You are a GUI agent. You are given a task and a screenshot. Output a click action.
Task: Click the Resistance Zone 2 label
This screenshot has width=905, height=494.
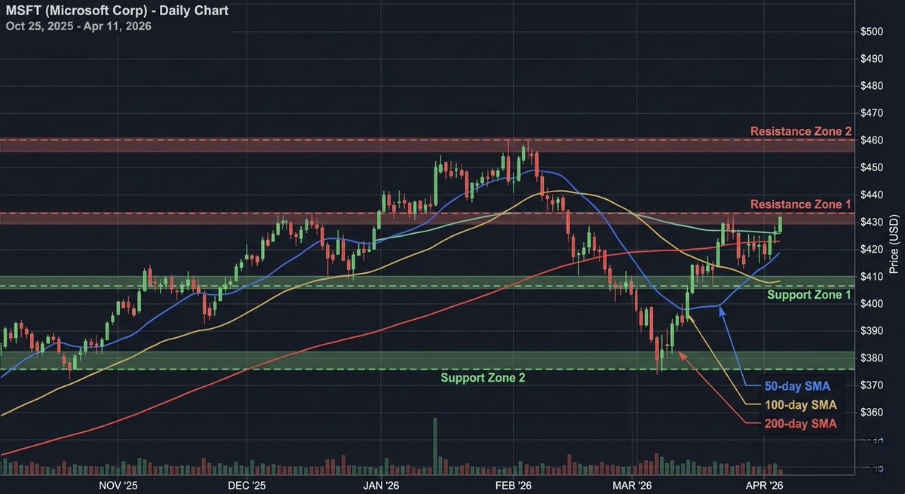click(799, 131)
